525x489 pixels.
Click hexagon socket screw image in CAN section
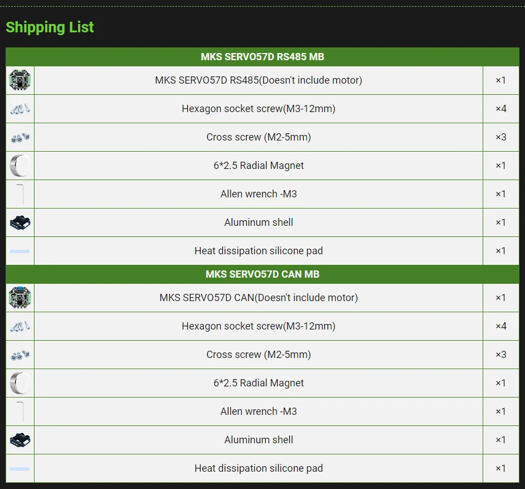(x=20, y=326)
